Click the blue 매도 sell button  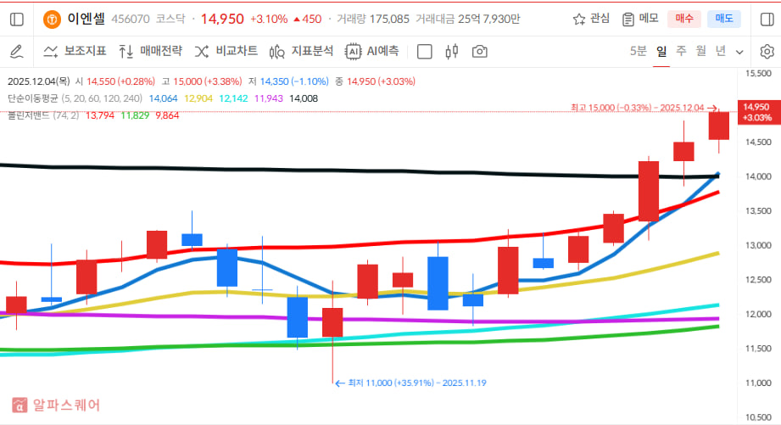[724, 19]
